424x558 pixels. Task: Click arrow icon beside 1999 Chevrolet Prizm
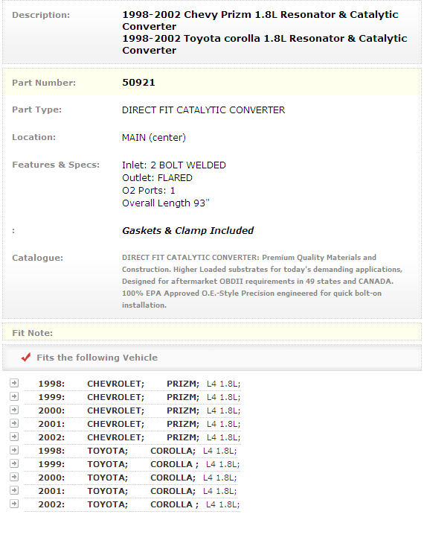click(x=14, y=396)
